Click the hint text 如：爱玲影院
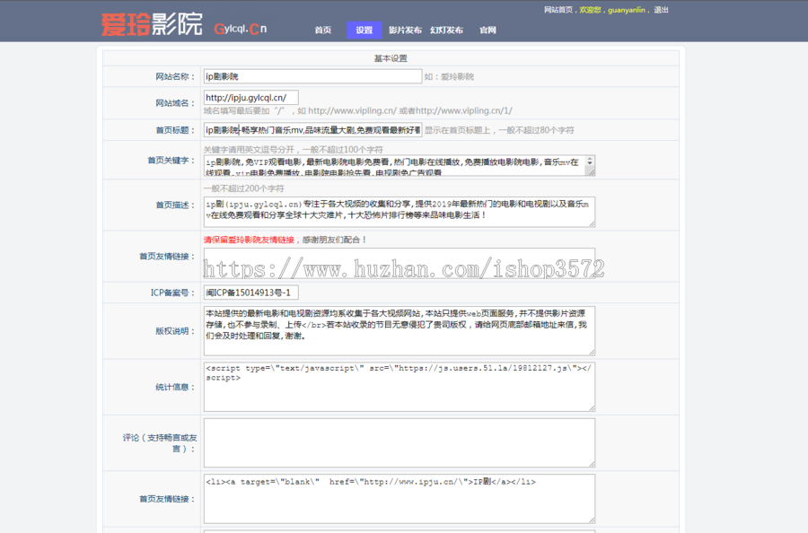Image resolution: width=808 pixels, height=533 pixels. pos(449,76)
